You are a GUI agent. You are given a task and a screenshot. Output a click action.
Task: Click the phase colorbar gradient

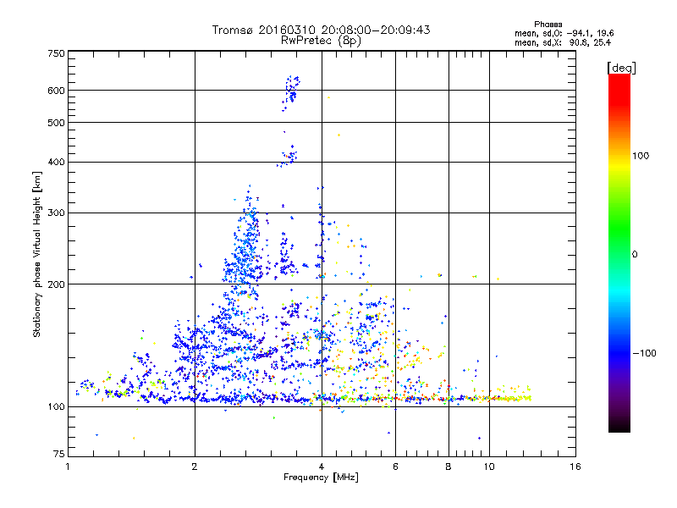coord(619,252)
